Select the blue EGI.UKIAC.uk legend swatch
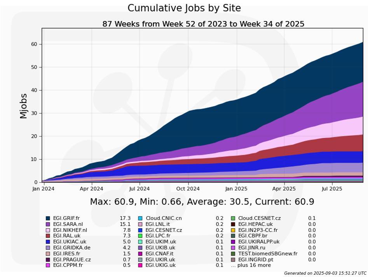 point(48,242)
